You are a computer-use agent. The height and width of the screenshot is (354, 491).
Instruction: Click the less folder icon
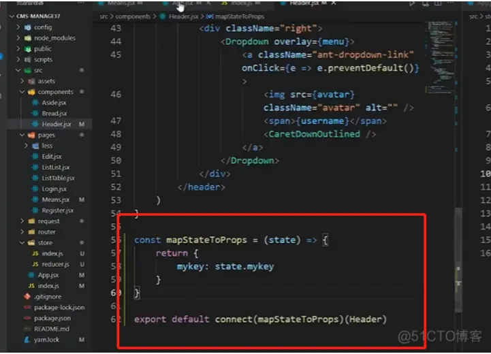35,146
